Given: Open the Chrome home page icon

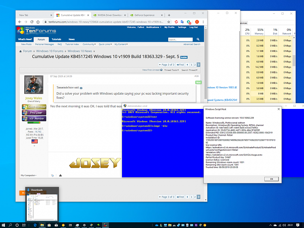Looking at the screenshot, I should (x=38, y=22).
